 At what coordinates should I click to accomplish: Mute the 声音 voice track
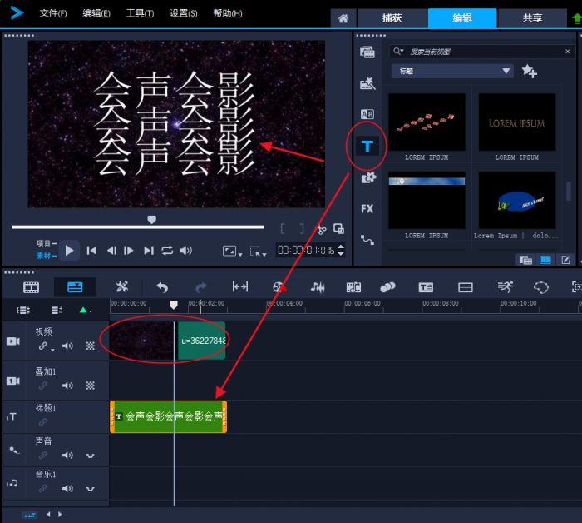click(67, 456)
